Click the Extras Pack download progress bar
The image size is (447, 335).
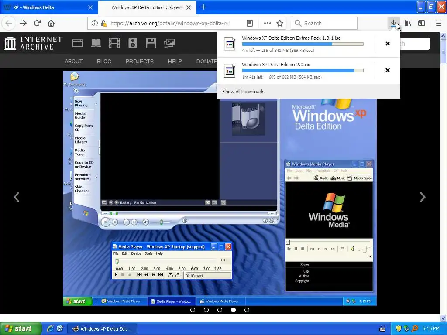303,44
